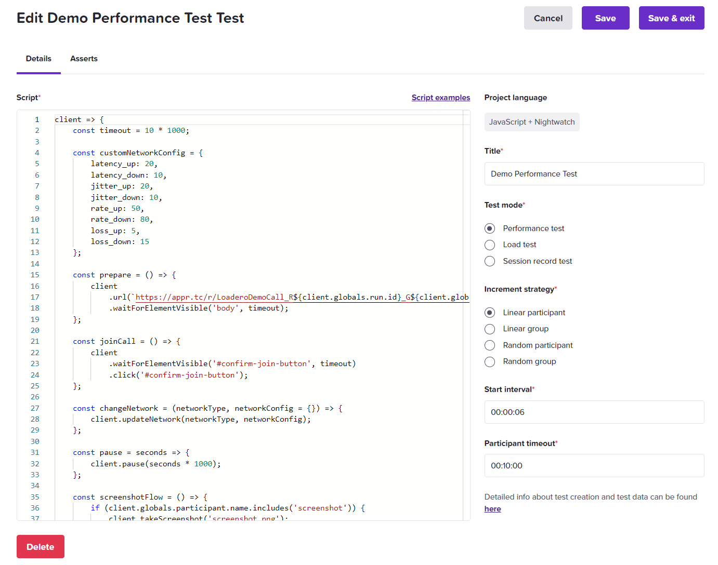Switch to the Asserts tab
718x565 pixels.
click(x=84, y=59)
